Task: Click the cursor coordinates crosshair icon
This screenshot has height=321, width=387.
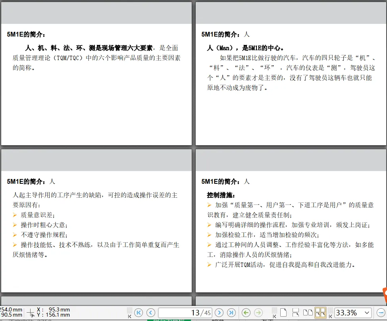Action: tap(31, 313)
